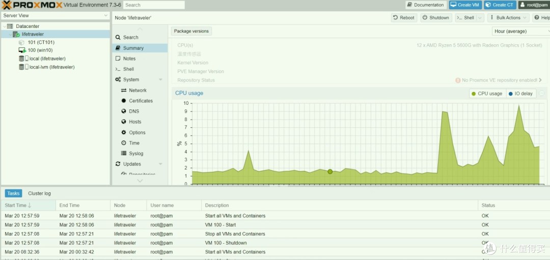Viewport: 550px width, 260px height.
Task: Open the Server View dropdown
Action: tap(56, 16)
